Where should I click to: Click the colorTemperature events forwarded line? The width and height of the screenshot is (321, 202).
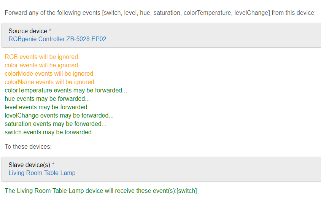(65, 91)
